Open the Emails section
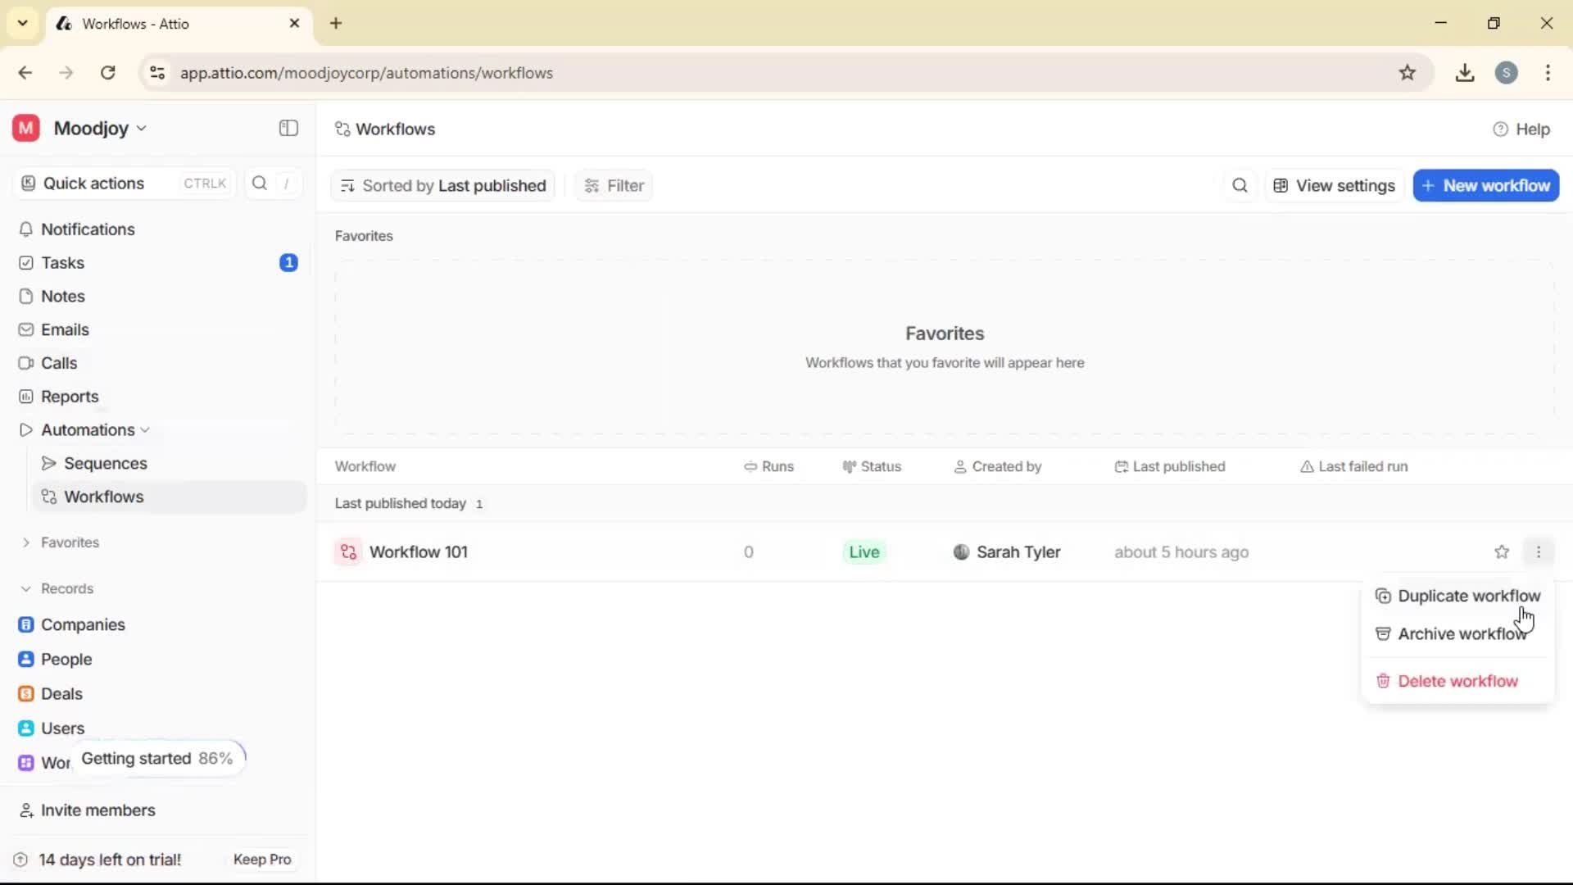The height and width of the screenshot is (885, 1573). coord(65,329)
